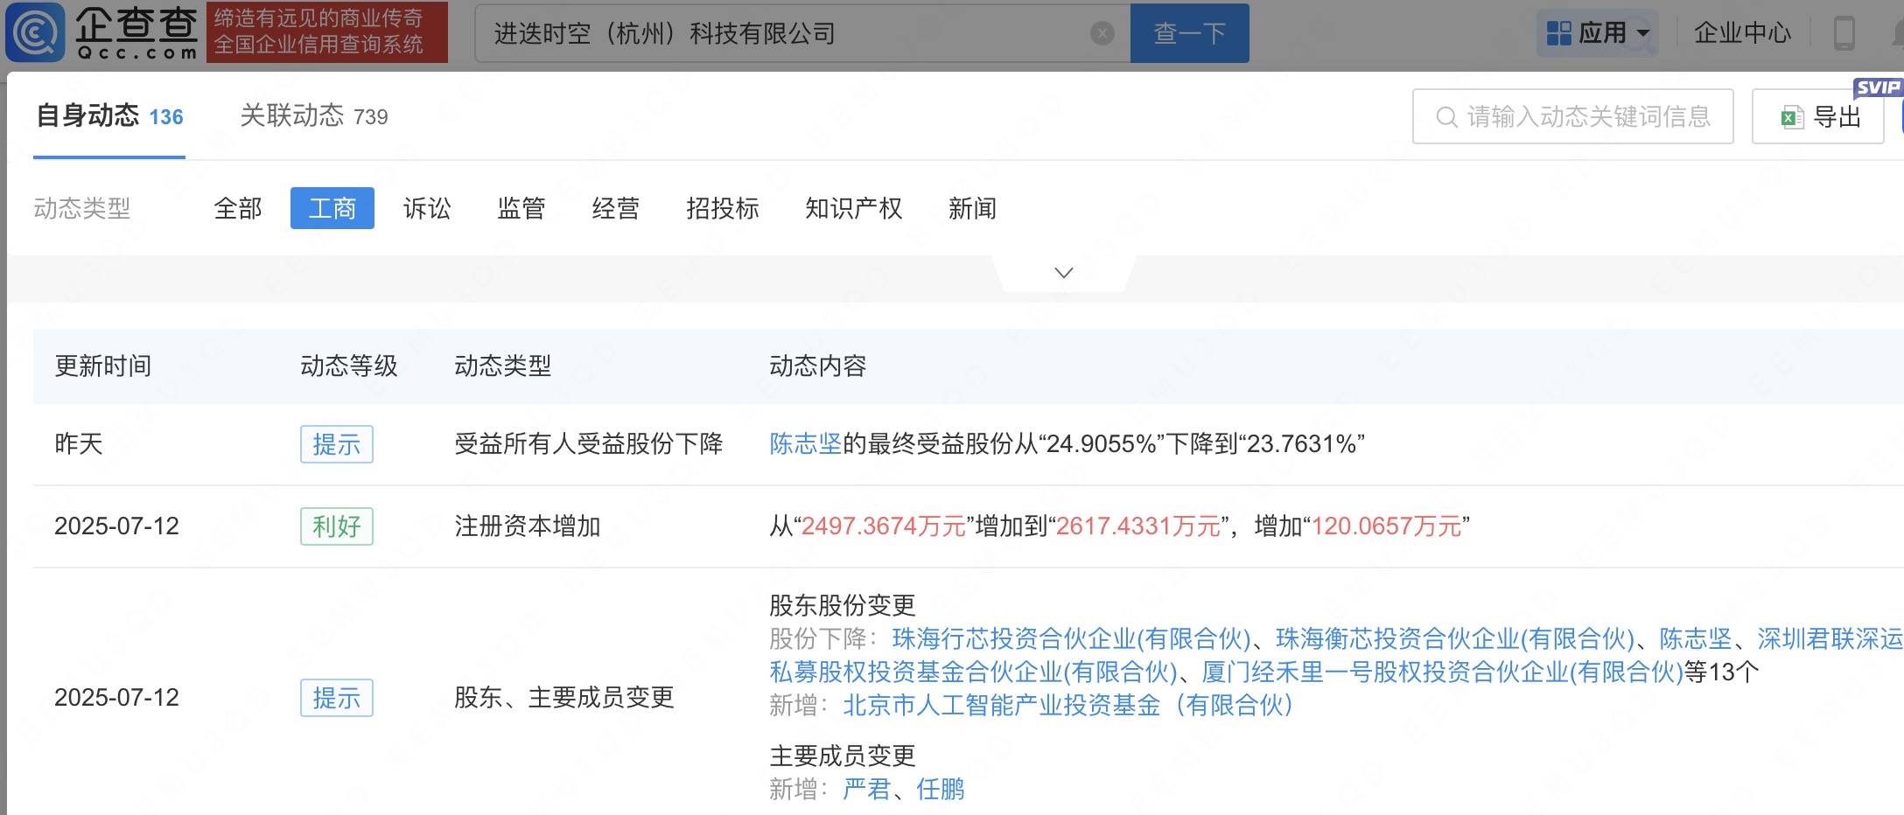This screenshot has width=1904, height=815.
Task: Open 陈志坚 link in shareholder change row
Action: click(1696, 639)
